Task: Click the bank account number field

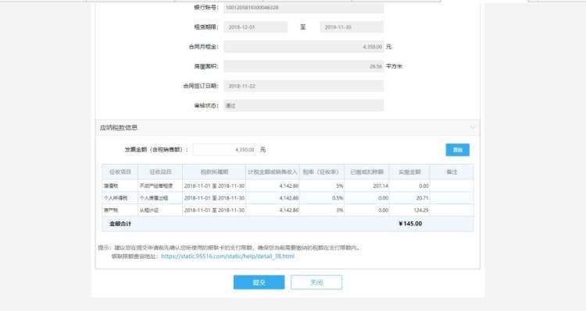Action: (x=303, y=8)
